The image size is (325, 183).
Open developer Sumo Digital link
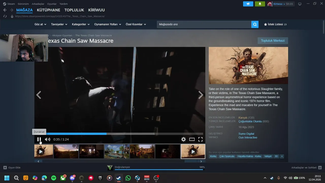tap(246, 134)
